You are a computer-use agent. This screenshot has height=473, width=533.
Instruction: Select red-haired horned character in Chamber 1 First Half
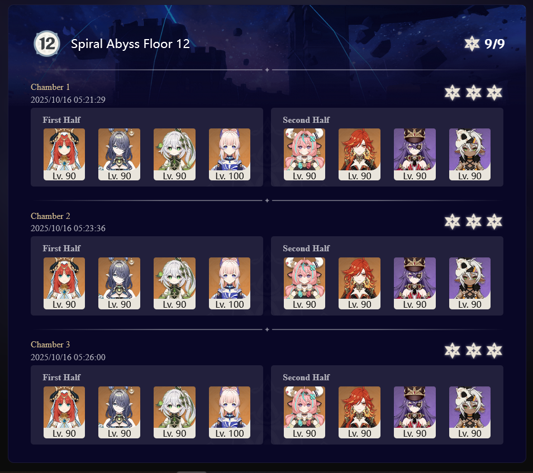coord(64,154)
